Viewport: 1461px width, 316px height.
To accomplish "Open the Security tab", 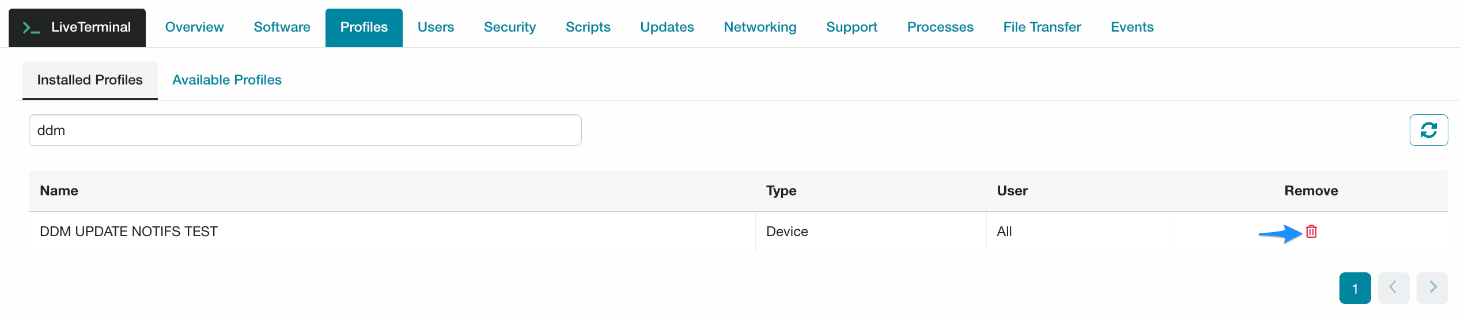I will tap(510, 28).
